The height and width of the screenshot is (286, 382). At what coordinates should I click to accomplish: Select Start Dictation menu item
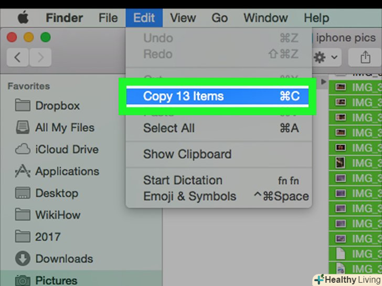click(x=183, y=180)
